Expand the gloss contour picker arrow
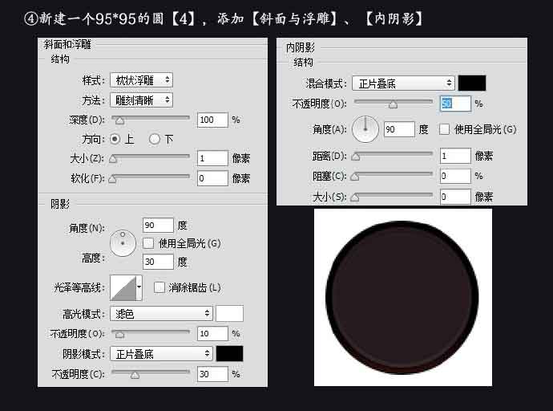553x411 pixels. click(x=139, y=287)
